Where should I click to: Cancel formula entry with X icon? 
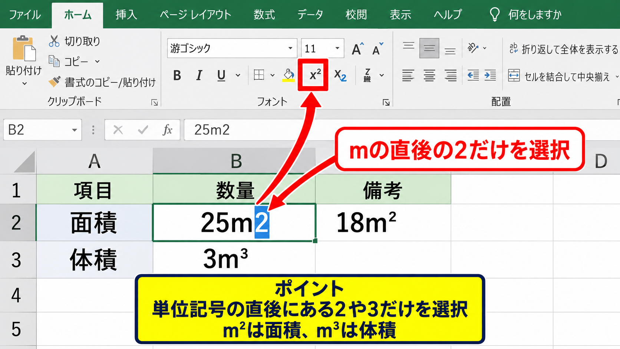(x=118, y=130)
